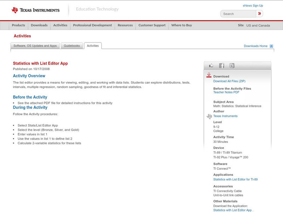Click the Texas Instruments logo
283x212 pixels.
[x=36, y=10]
